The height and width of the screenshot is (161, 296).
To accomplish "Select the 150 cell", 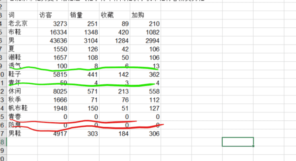I will click(84, 108).
